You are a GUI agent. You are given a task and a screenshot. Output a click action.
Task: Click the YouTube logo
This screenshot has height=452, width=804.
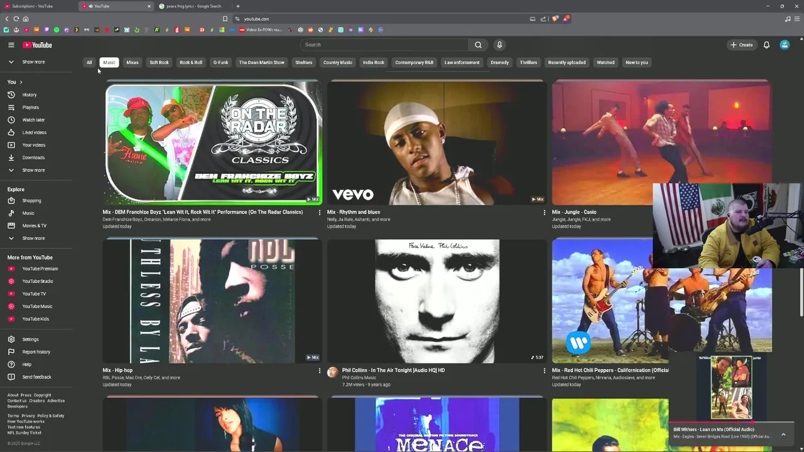click(37, 45)
